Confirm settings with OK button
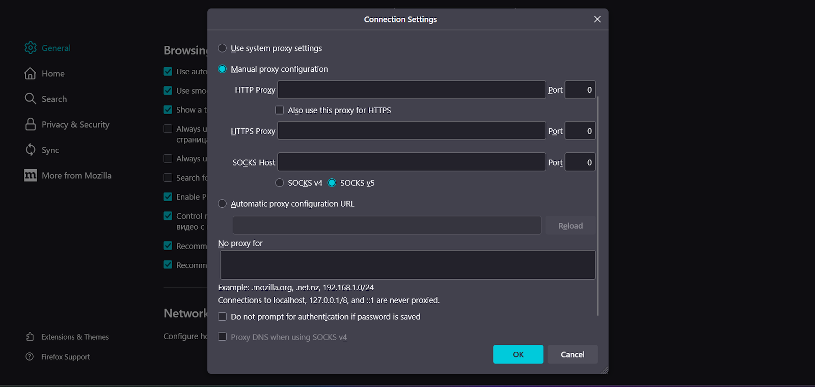This screenshot has width=815, height=387. pos(518,354)
